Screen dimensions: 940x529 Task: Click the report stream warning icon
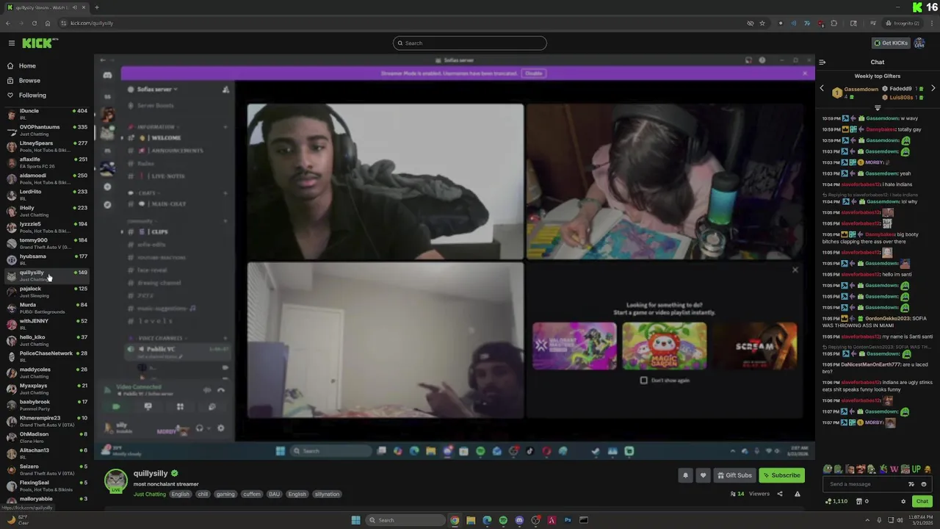[x=798, y=494]
